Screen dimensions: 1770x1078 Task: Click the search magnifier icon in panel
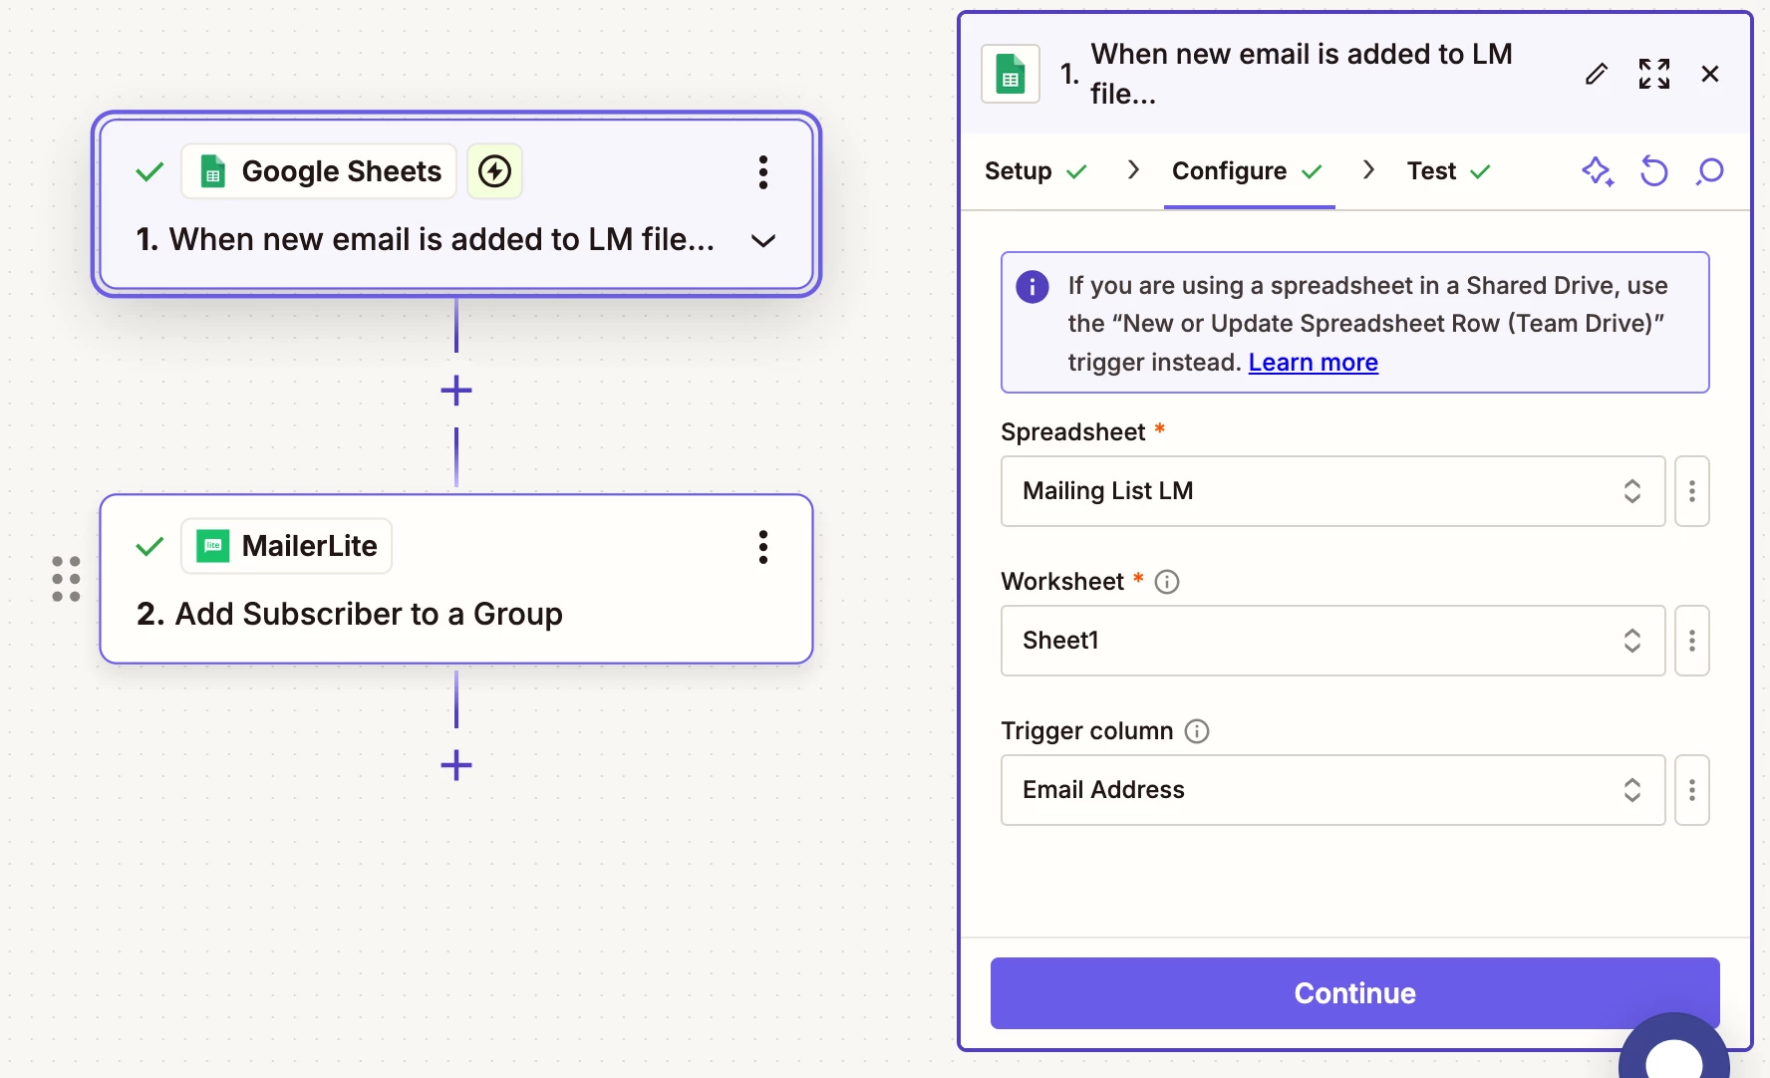1710,171
